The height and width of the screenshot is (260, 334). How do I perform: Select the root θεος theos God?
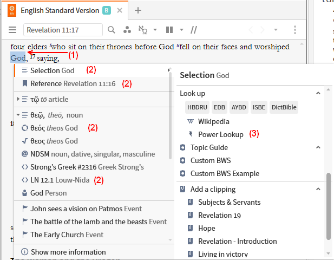click(93, 141)
